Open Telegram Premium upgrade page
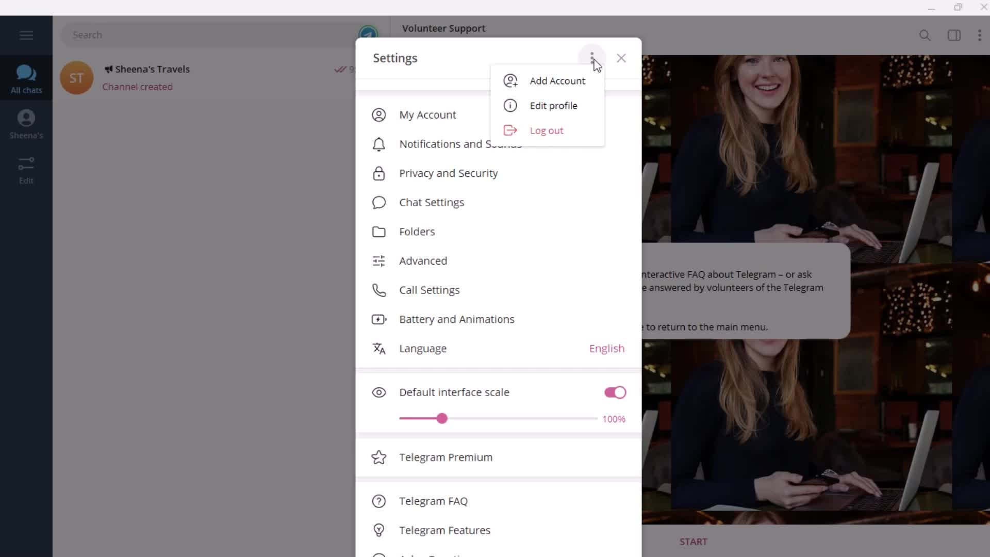 [446, 457]
